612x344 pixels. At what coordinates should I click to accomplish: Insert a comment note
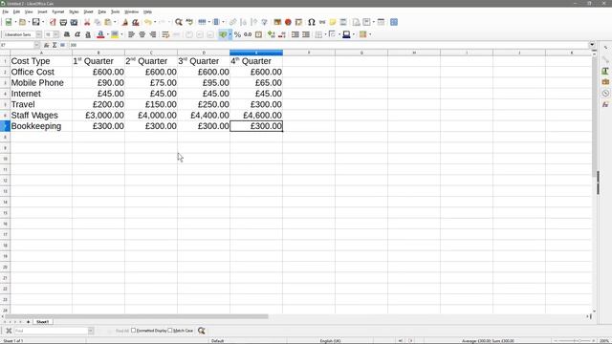tap(333, 22)
